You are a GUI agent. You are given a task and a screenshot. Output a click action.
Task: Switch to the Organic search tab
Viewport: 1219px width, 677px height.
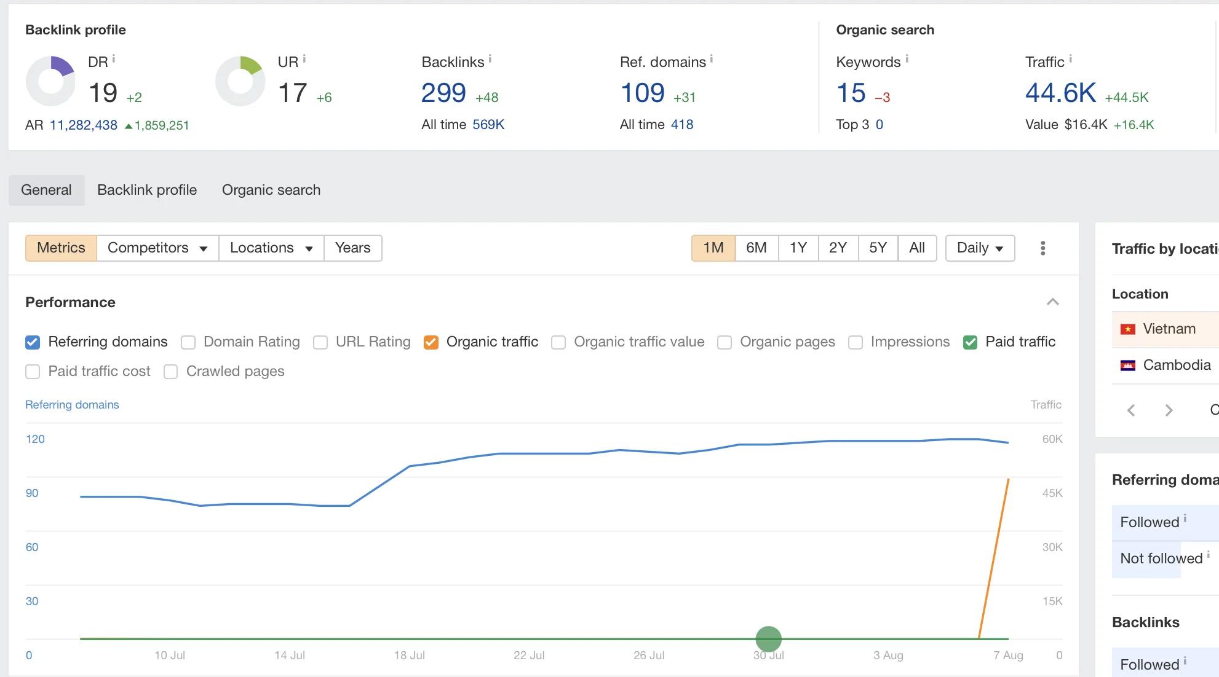click(x=271, y=190)
